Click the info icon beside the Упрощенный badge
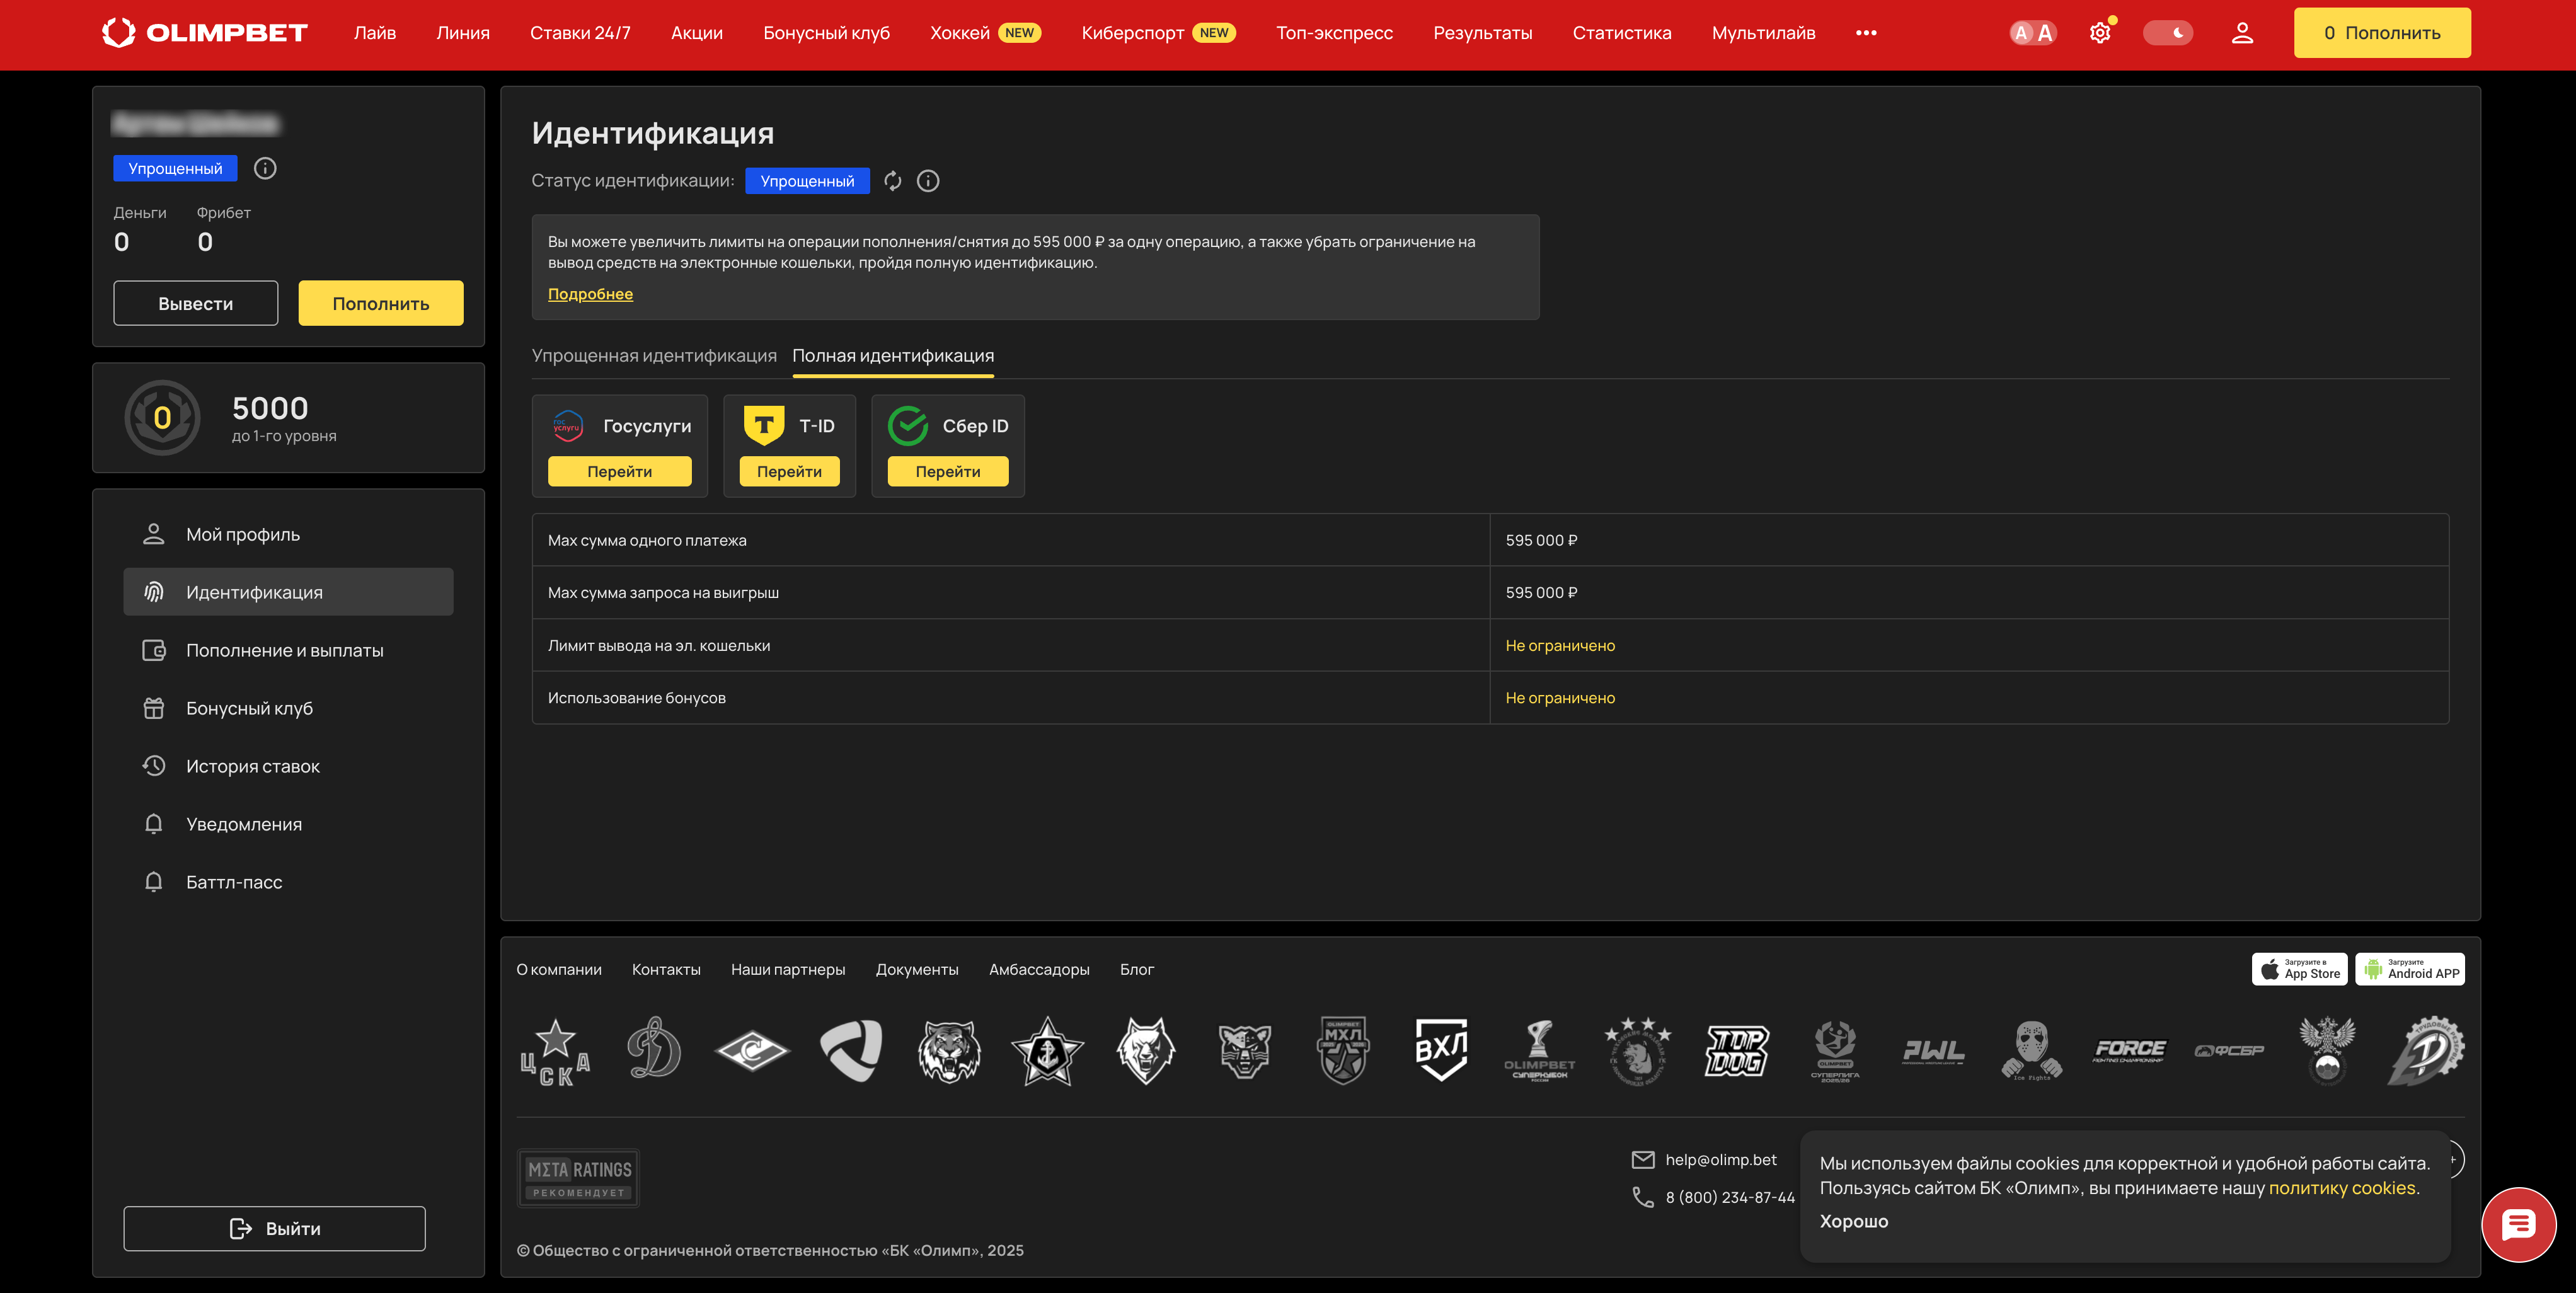This screenshot has height=1293, width=2576. coord(264,168)
